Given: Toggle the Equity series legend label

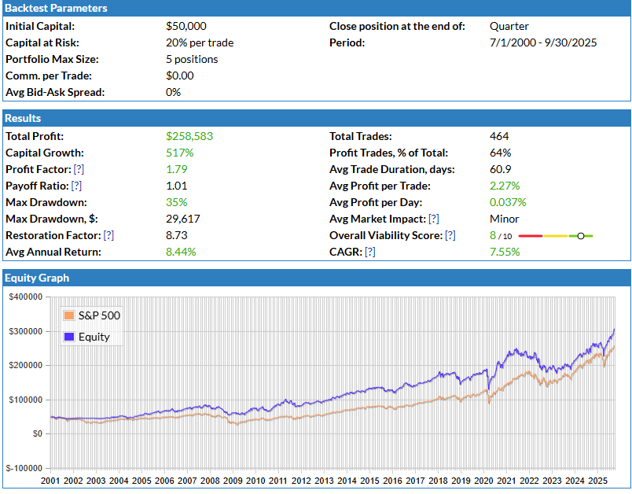Looking at the screenshot, I should point(94,337).
